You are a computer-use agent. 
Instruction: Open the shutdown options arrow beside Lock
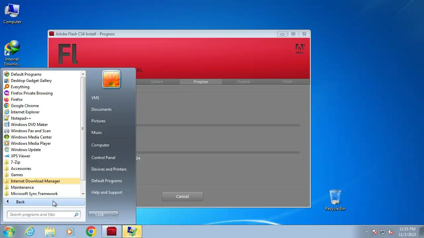[x=114, y=215]
